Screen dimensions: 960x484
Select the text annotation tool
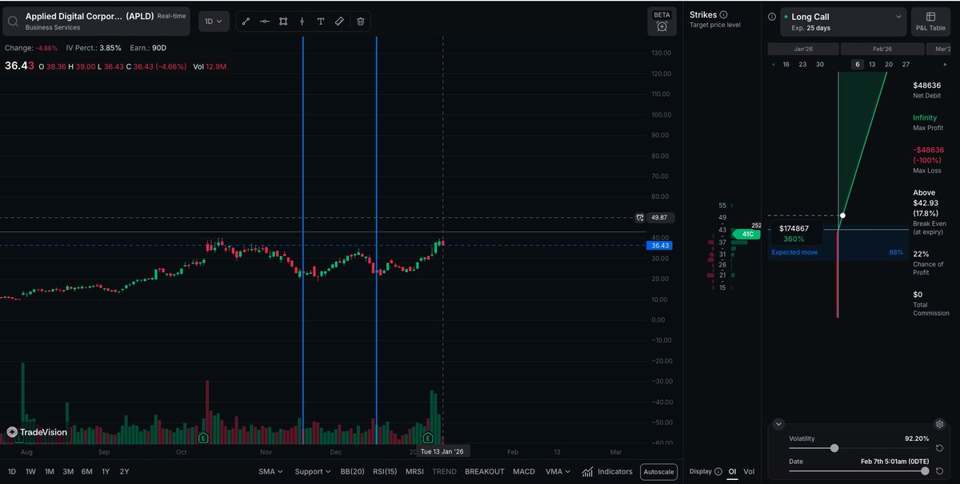321,22
